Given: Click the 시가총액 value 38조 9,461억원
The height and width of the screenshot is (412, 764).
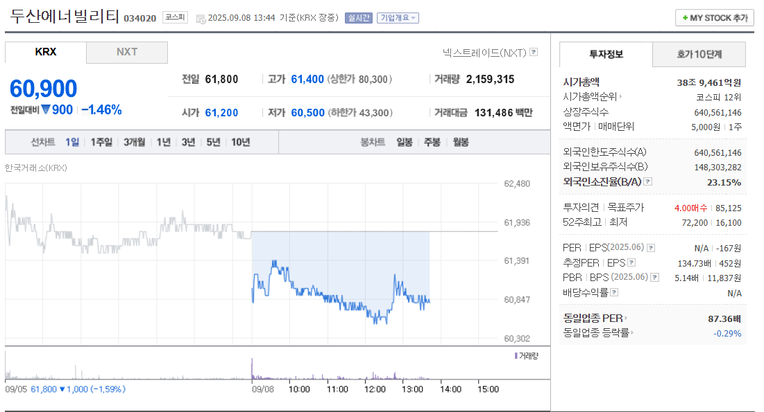Looking at the screenshot, I should [709, 82].
